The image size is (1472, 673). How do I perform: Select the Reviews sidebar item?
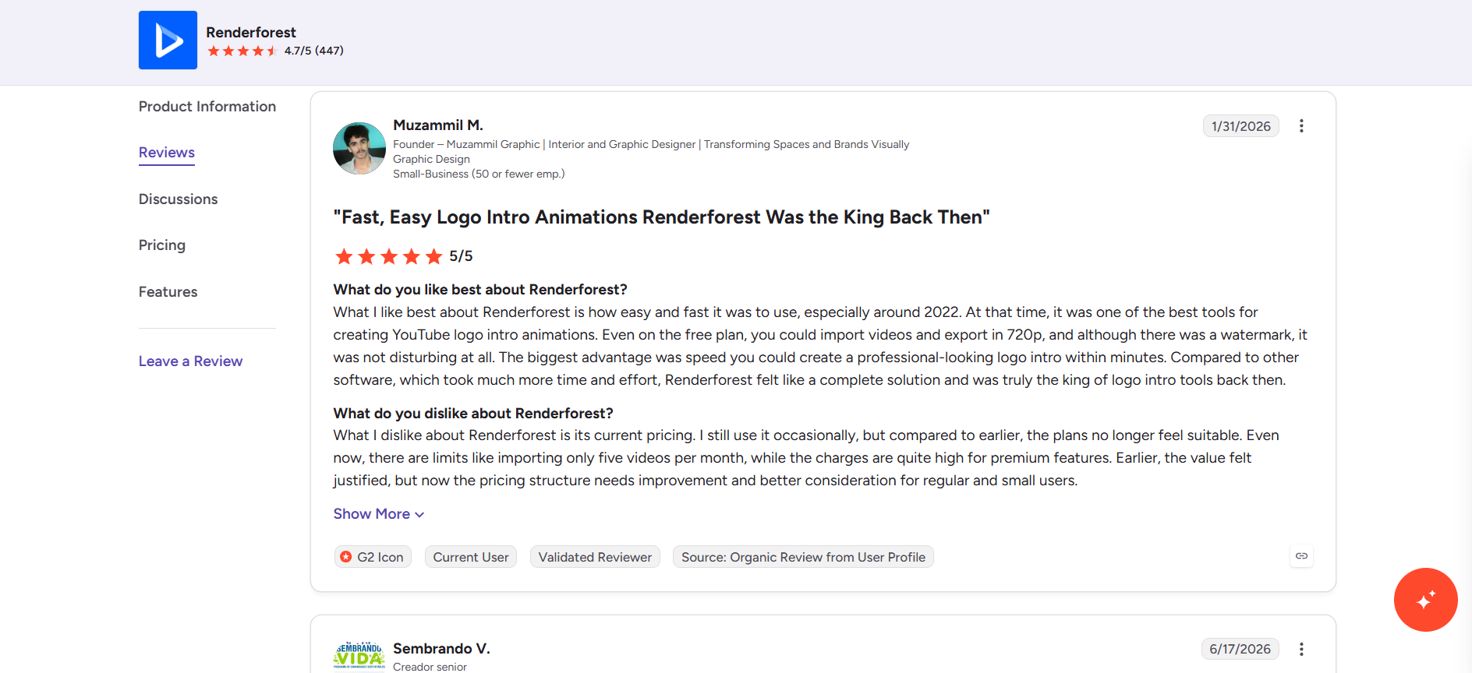[167, 153]
